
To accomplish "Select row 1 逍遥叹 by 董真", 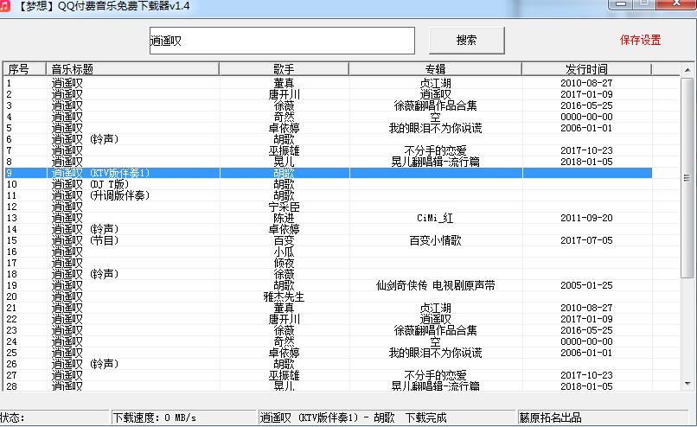I will (x=328, y=83).
